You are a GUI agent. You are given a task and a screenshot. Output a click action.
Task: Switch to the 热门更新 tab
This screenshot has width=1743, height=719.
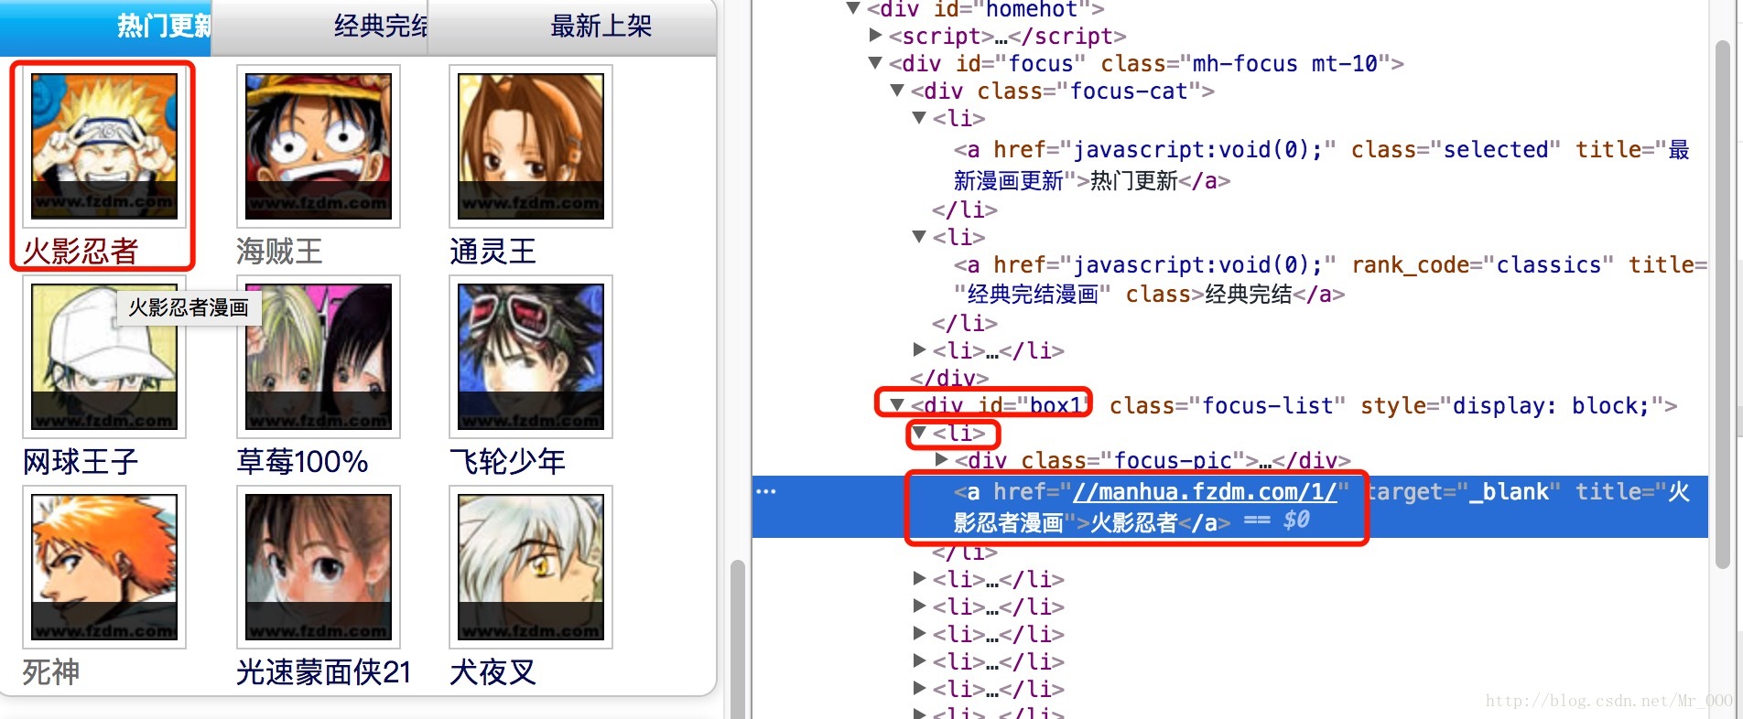pyautogui.click(x=105, y=27)
